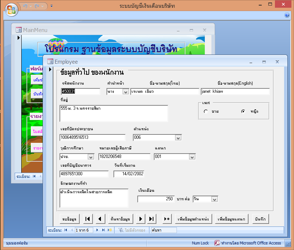
Task: Open the round Office button menu
Action: (11, 10)
